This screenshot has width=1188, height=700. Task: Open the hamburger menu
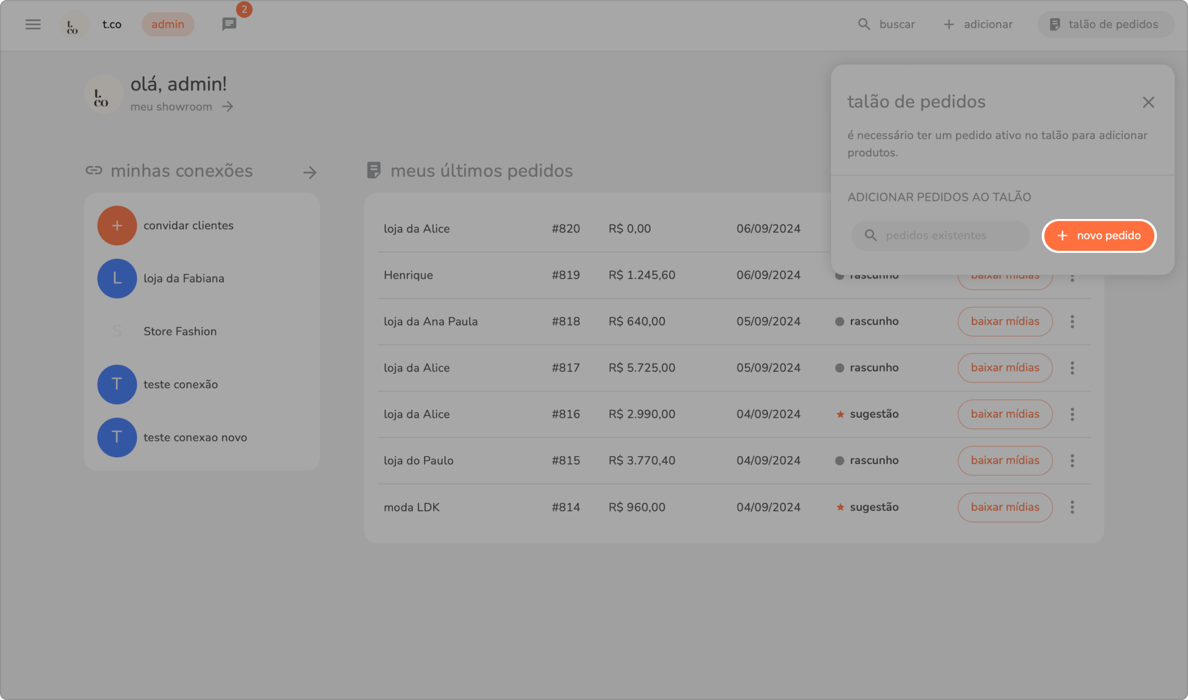[x=33, y=24]
